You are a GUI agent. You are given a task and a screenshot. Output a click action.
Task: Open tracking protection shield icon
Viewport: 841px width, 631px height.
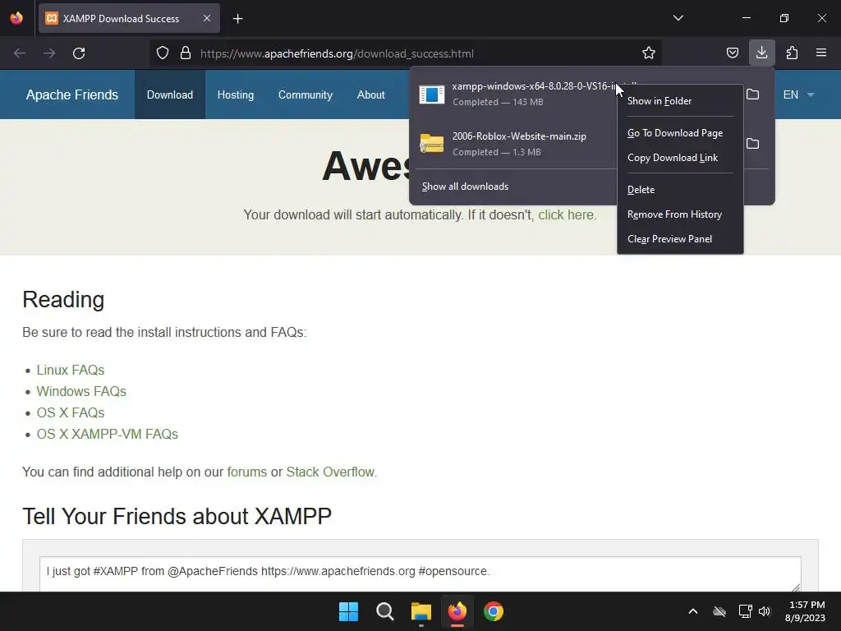[x=163, y=53]
